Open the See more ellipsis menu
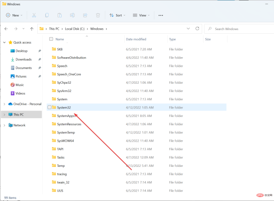The width and height of the screenshot is (274, 201). pyautogui.click(x=160, y=15)
